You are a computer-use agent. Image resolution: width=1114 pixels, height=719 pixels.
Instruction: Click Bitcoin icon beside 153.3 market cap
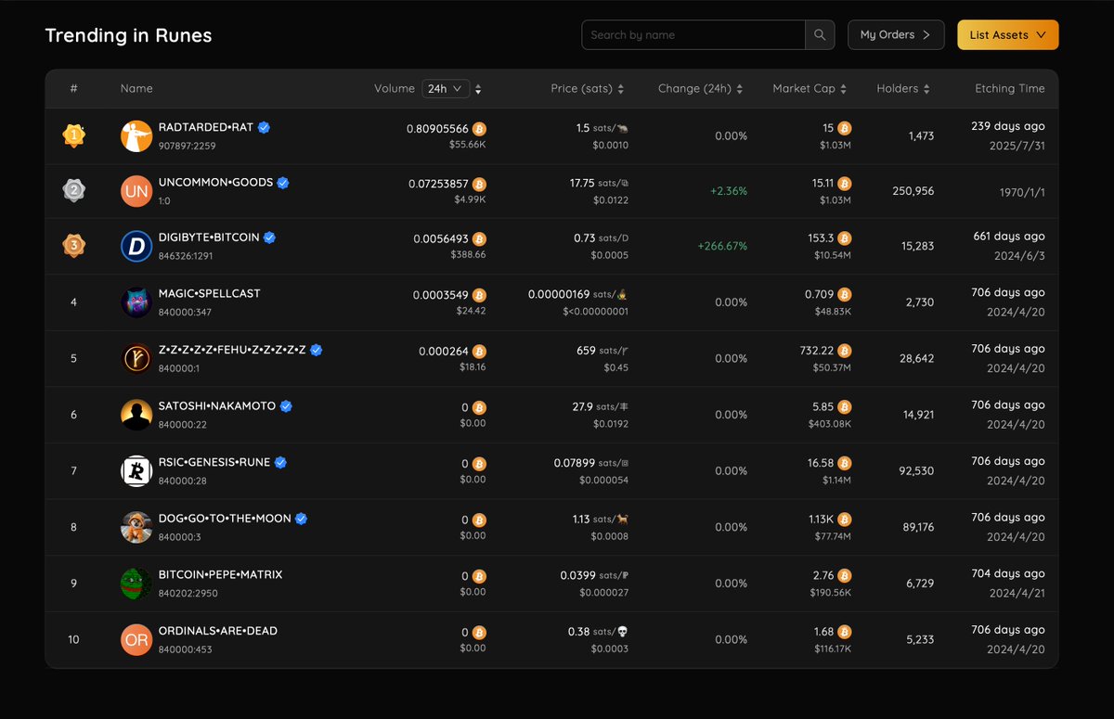pyautogui.click(x=845, y=238)
